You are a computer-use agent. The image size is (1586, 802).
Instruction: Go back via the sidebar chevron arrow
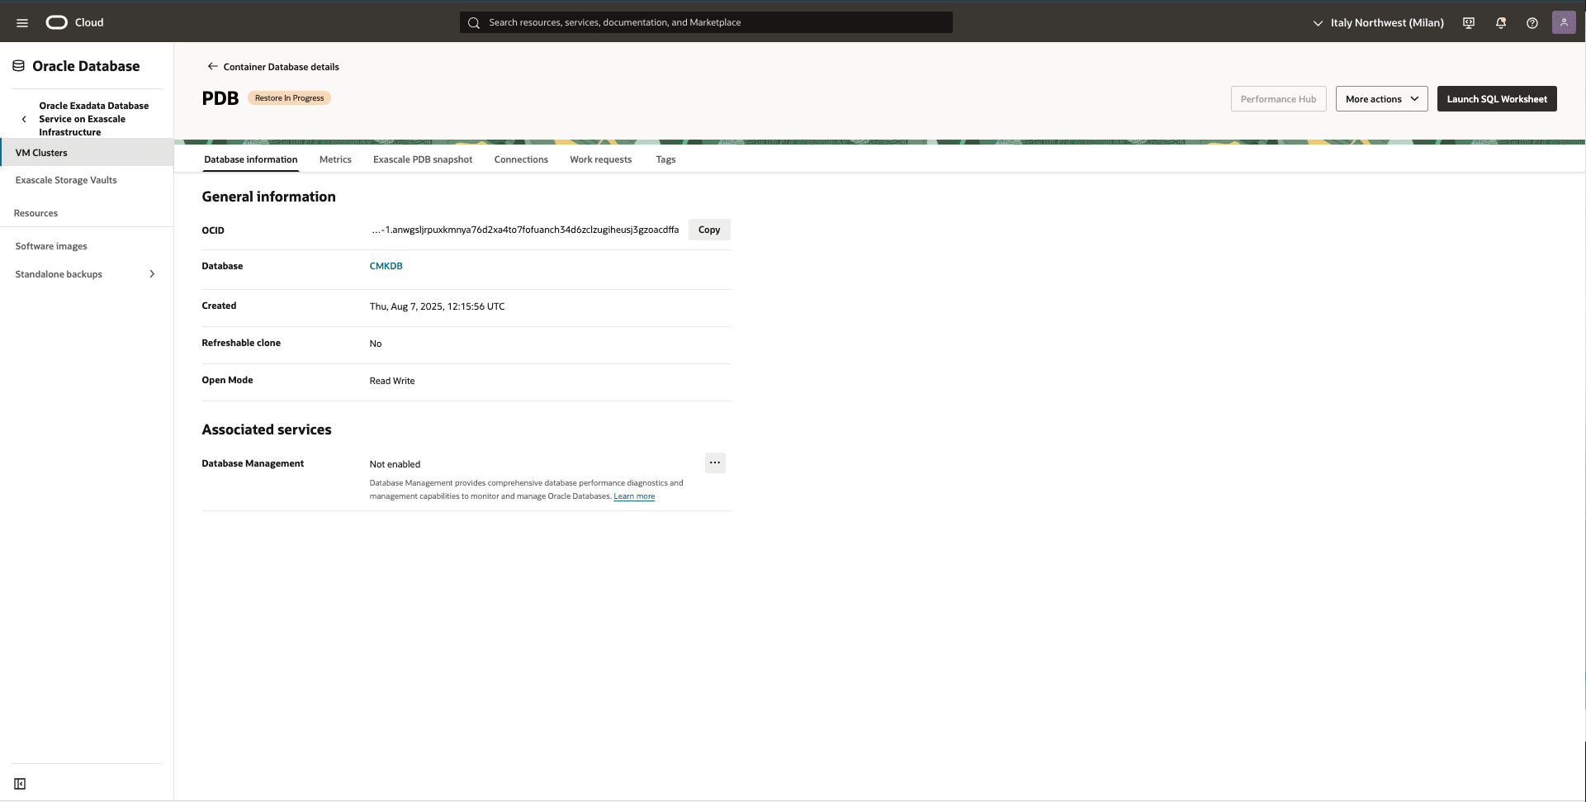tap(24, 119)
